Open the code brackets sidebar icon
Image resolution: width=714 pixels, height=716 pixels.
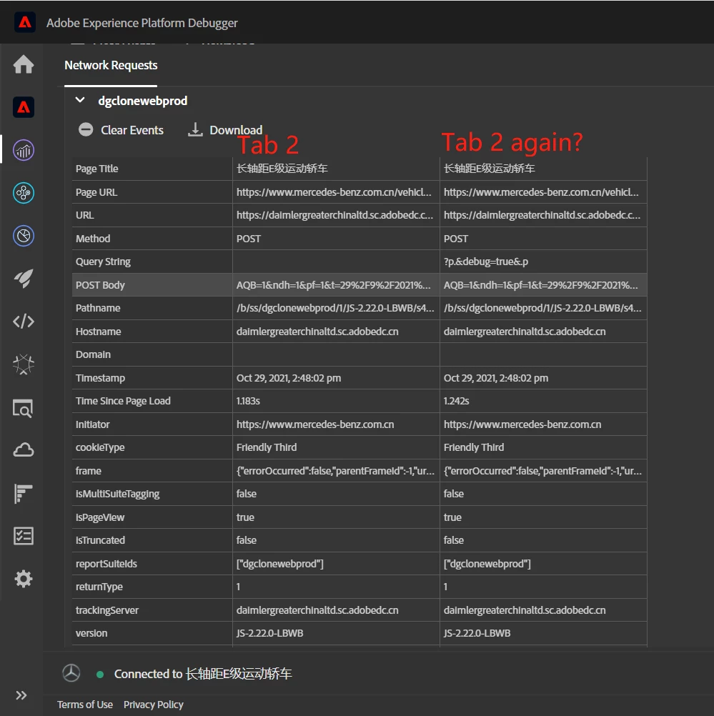click(x=24, y=322)
